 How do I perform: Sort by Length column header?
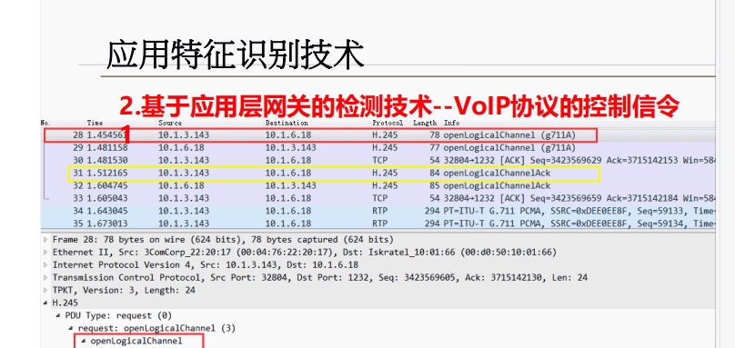click(x=426, y=123)
